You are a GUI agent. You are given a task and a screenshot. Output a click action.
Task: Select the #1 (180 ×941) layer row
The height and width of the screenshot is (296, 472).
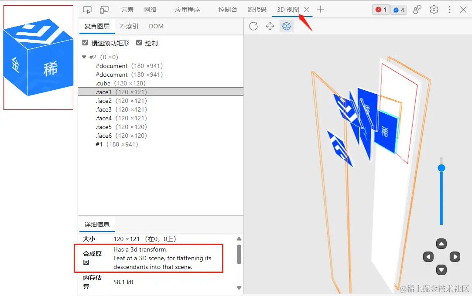pos(161,144)
